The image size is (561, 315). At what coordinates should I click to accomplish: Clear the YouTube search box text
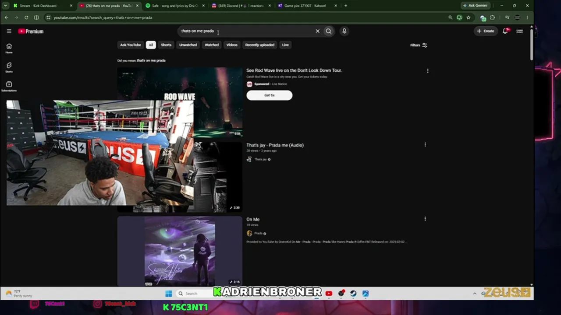[x=318, y=31]
